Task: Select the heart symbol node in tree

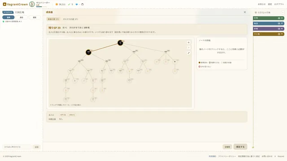Action: pyautogui.click(x=175, y=62)
